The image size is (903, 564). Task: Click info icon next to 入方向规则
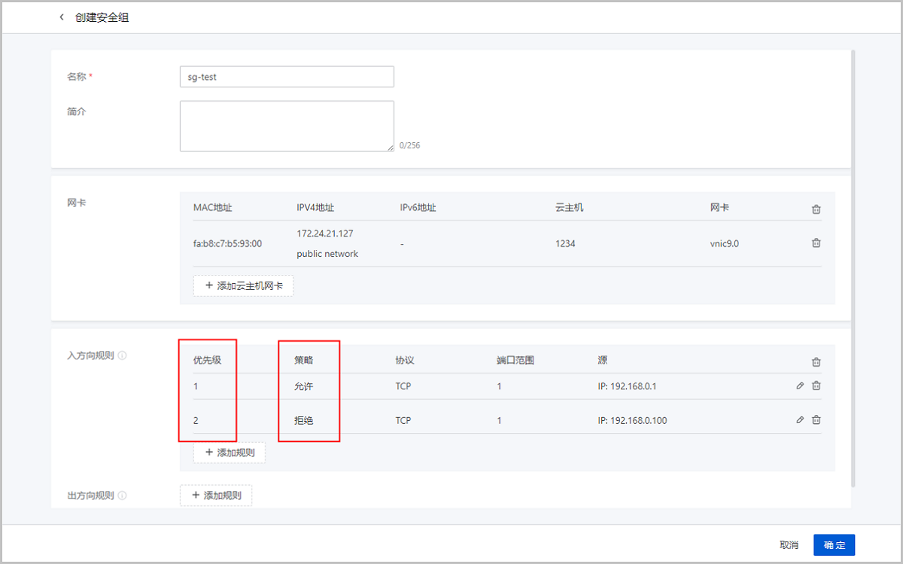pos(122,355)
